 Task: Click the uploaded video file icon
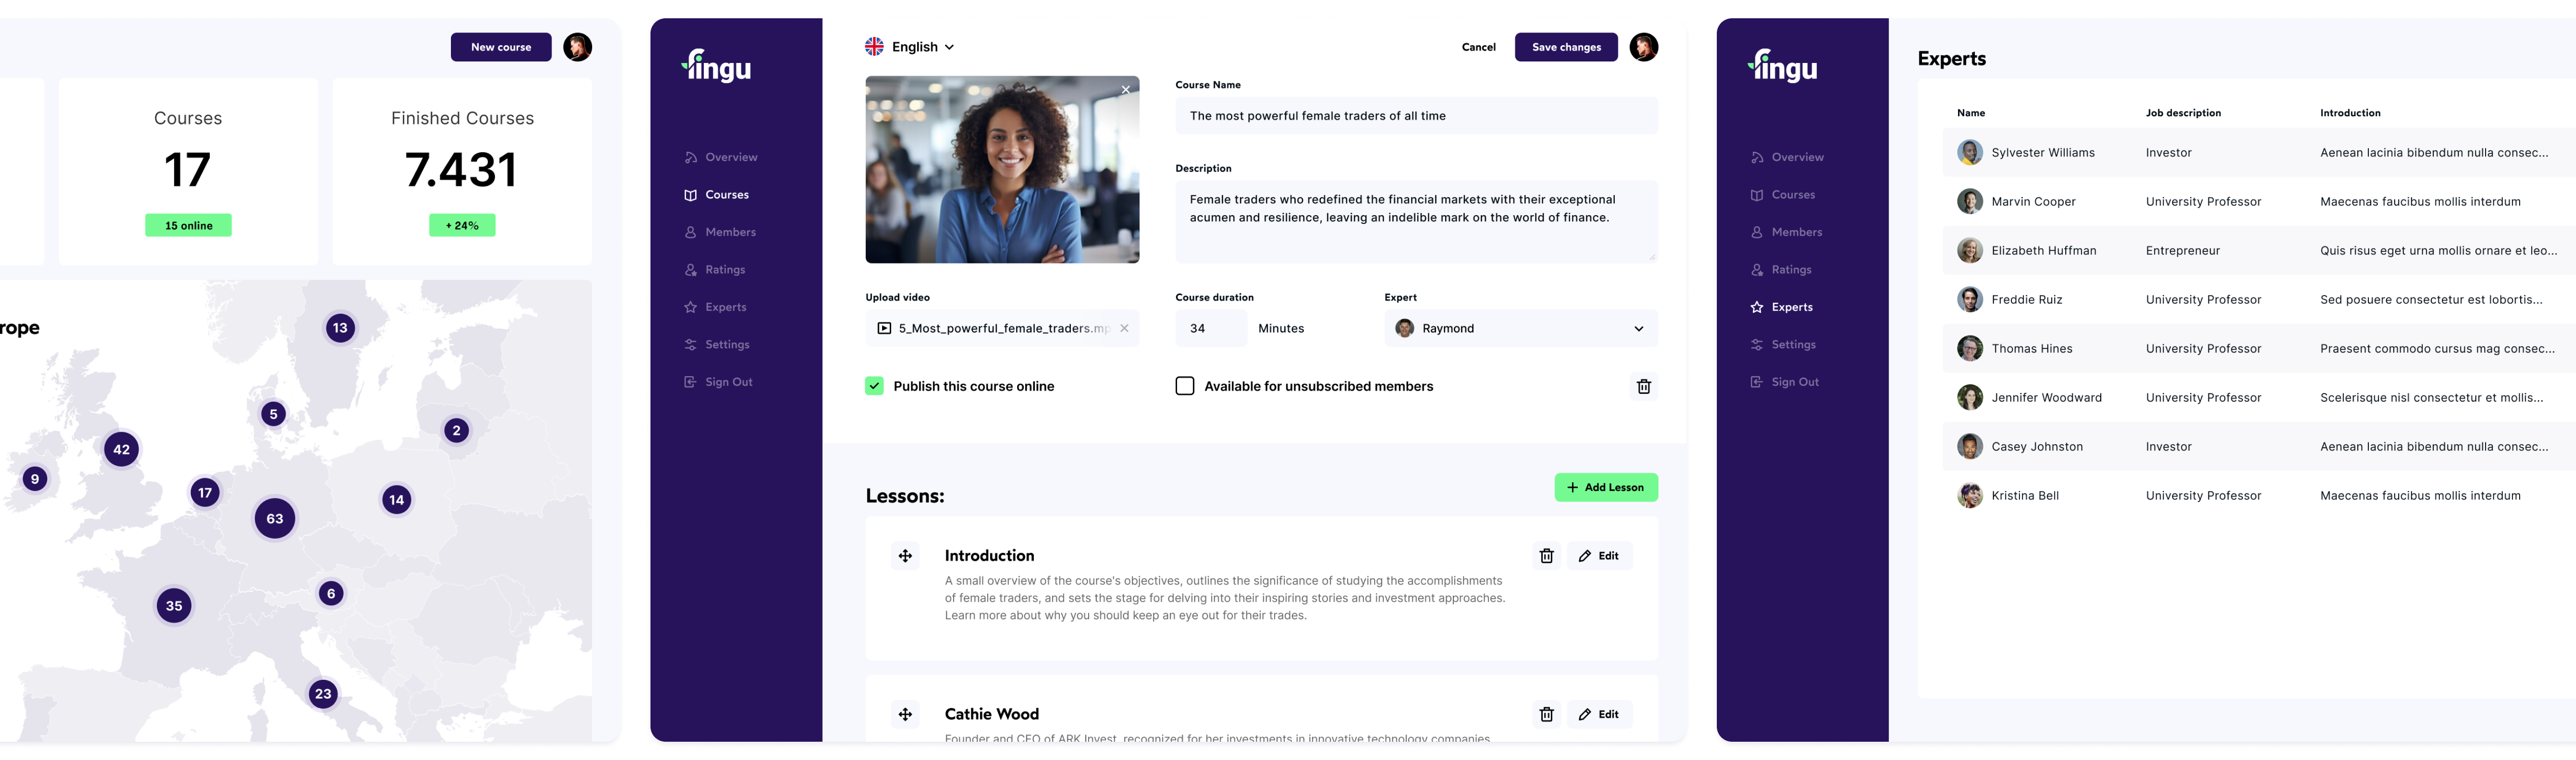click(x=884, y=328)
